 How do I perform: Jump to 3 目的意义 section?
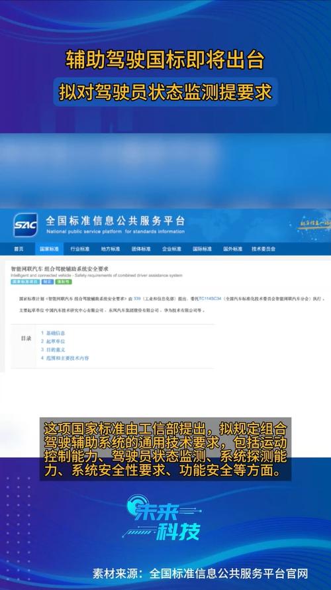pyautogui.click(x=53, y=349)
